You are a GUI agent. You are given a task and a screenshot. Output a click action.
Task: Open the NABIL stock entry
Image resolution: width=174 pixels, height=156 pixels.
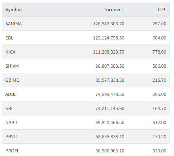[x=12, y=123]
